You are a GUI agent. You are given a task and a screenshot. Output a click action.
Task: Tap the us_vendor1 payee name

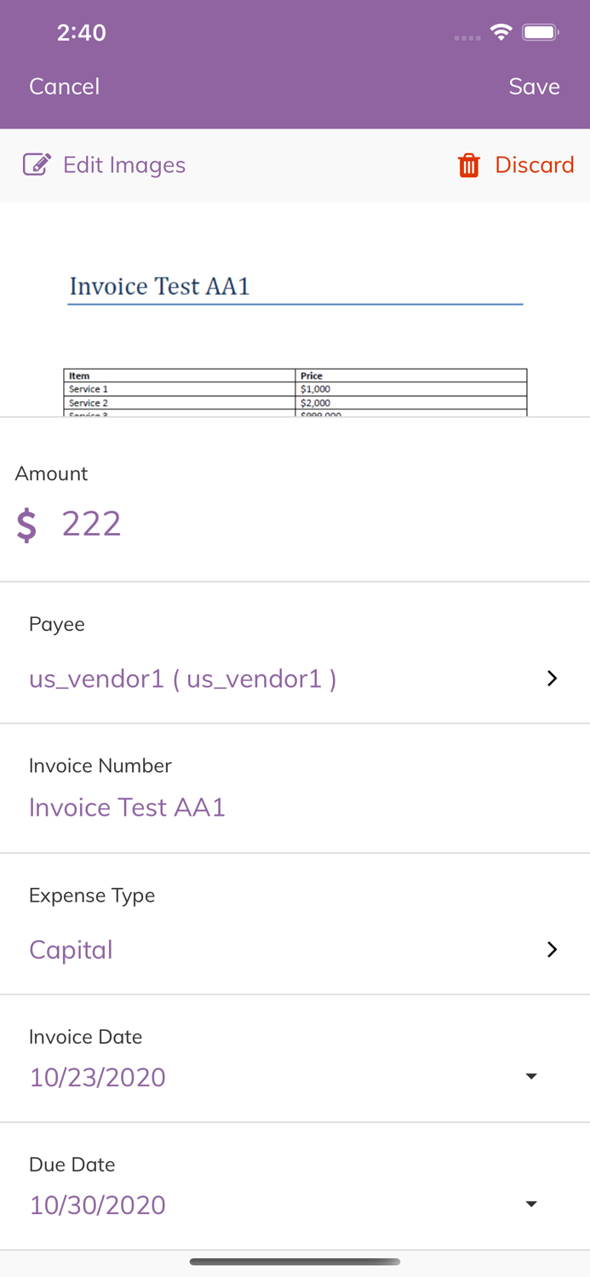[x=181, y=679]
